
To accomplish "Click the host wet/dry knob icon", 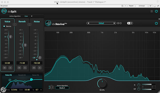I will tap(155, 6).
